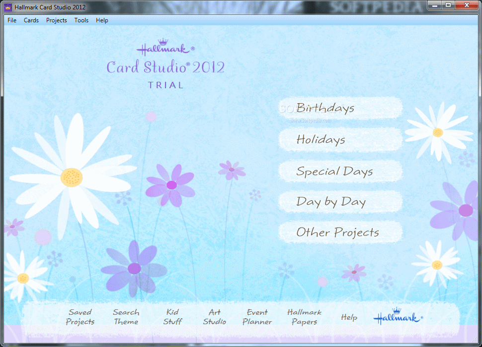Open the File menu
This screenshot has width=482, height=347.
[11, 20]
